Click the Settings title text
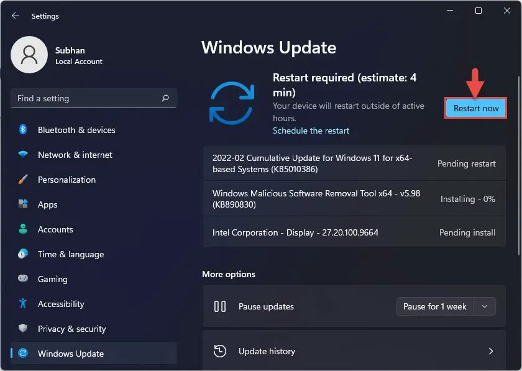Screen dimensions: 522x371 pyautogui.click(x=45, y=16)
